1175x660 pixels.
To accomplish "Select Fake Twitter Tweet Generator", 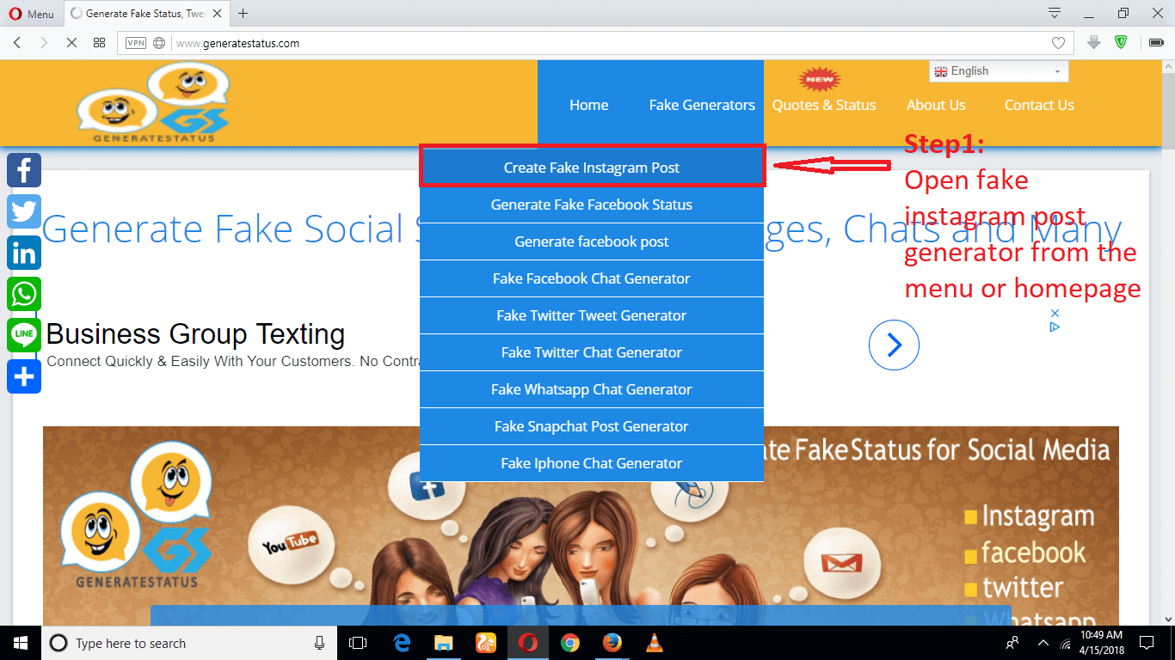I will tap(592, 315).
